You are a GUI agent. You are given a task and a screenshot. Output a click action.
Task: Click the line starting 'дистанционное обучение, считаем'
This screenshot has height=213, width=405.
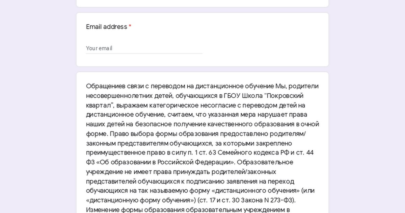pyautogui.click(x=196, y=115)
